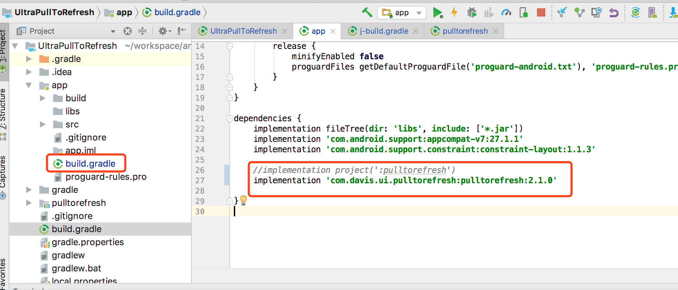Select the gradlew file
Screen dimensions: 678x290
68,255
